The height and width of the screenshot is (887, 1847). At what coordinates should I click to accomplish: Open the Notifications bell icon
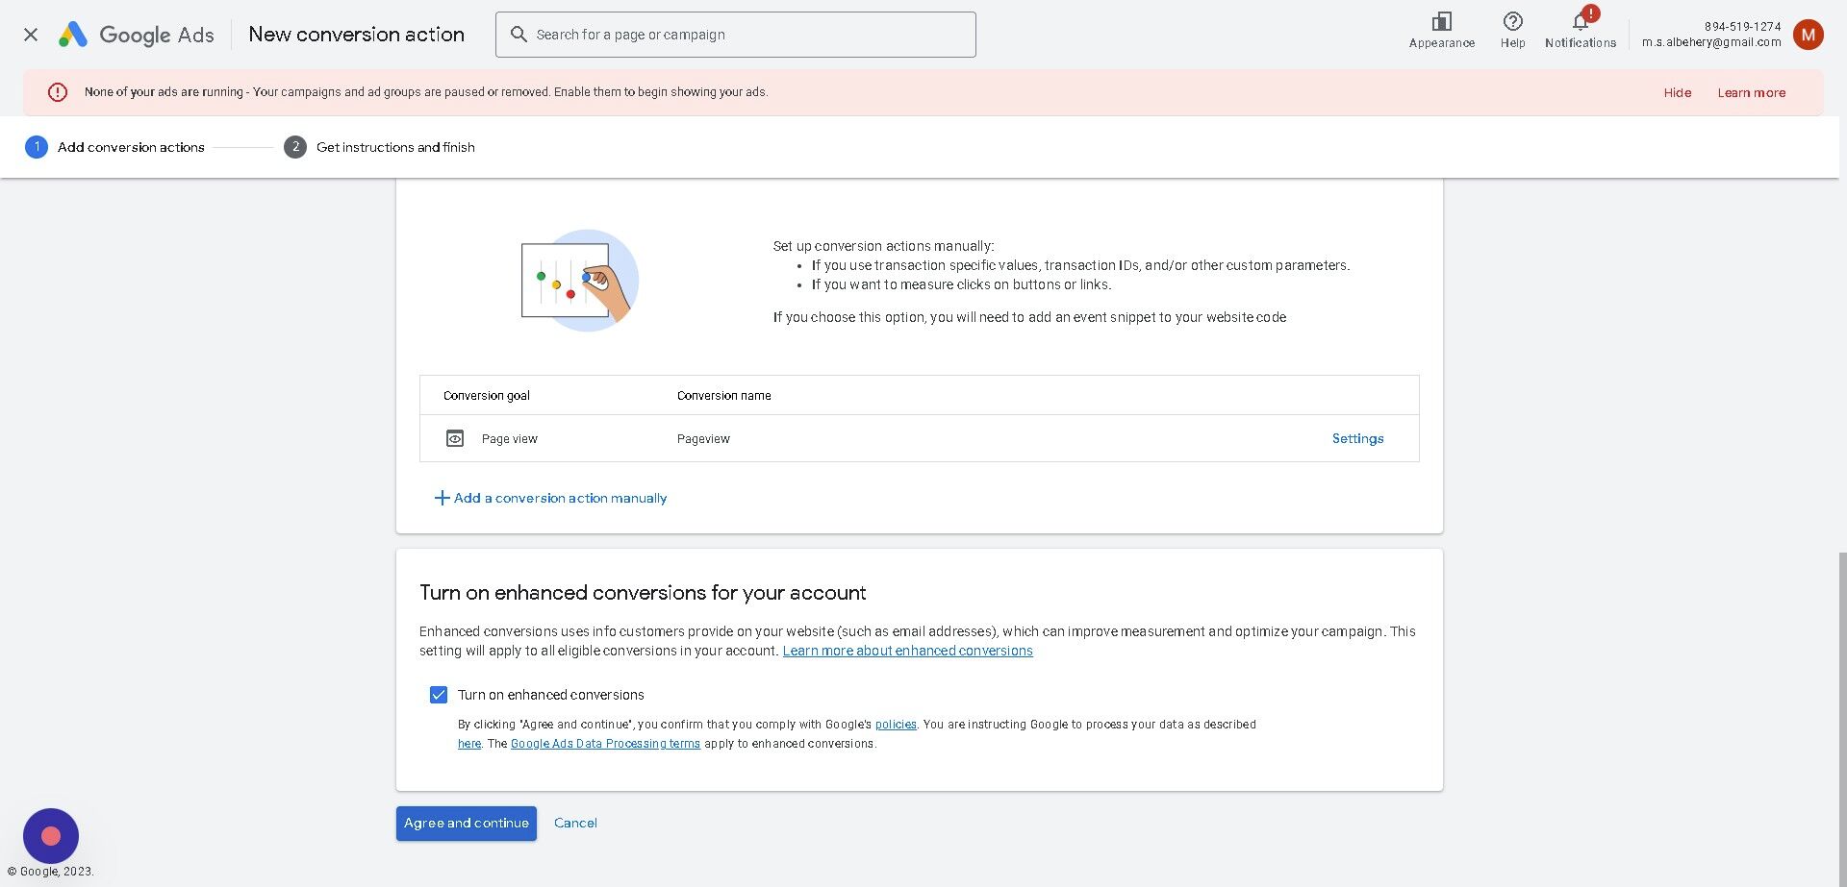[1580, 22]
